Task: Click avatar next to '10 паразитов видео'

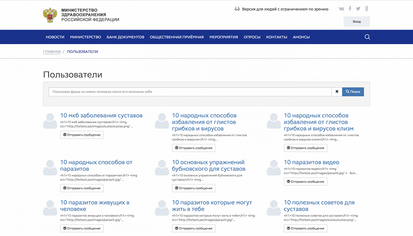Action: click(x=274, y=168)
